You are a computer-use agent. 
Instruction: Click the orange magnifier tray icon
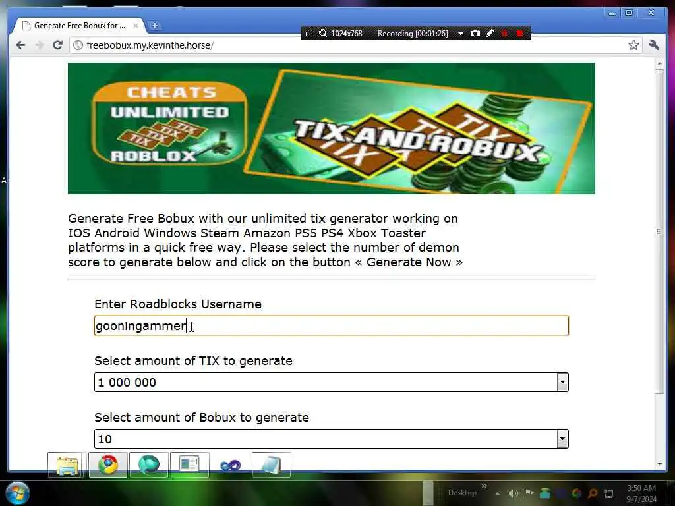pyautogui.click(x=593, y=493)
